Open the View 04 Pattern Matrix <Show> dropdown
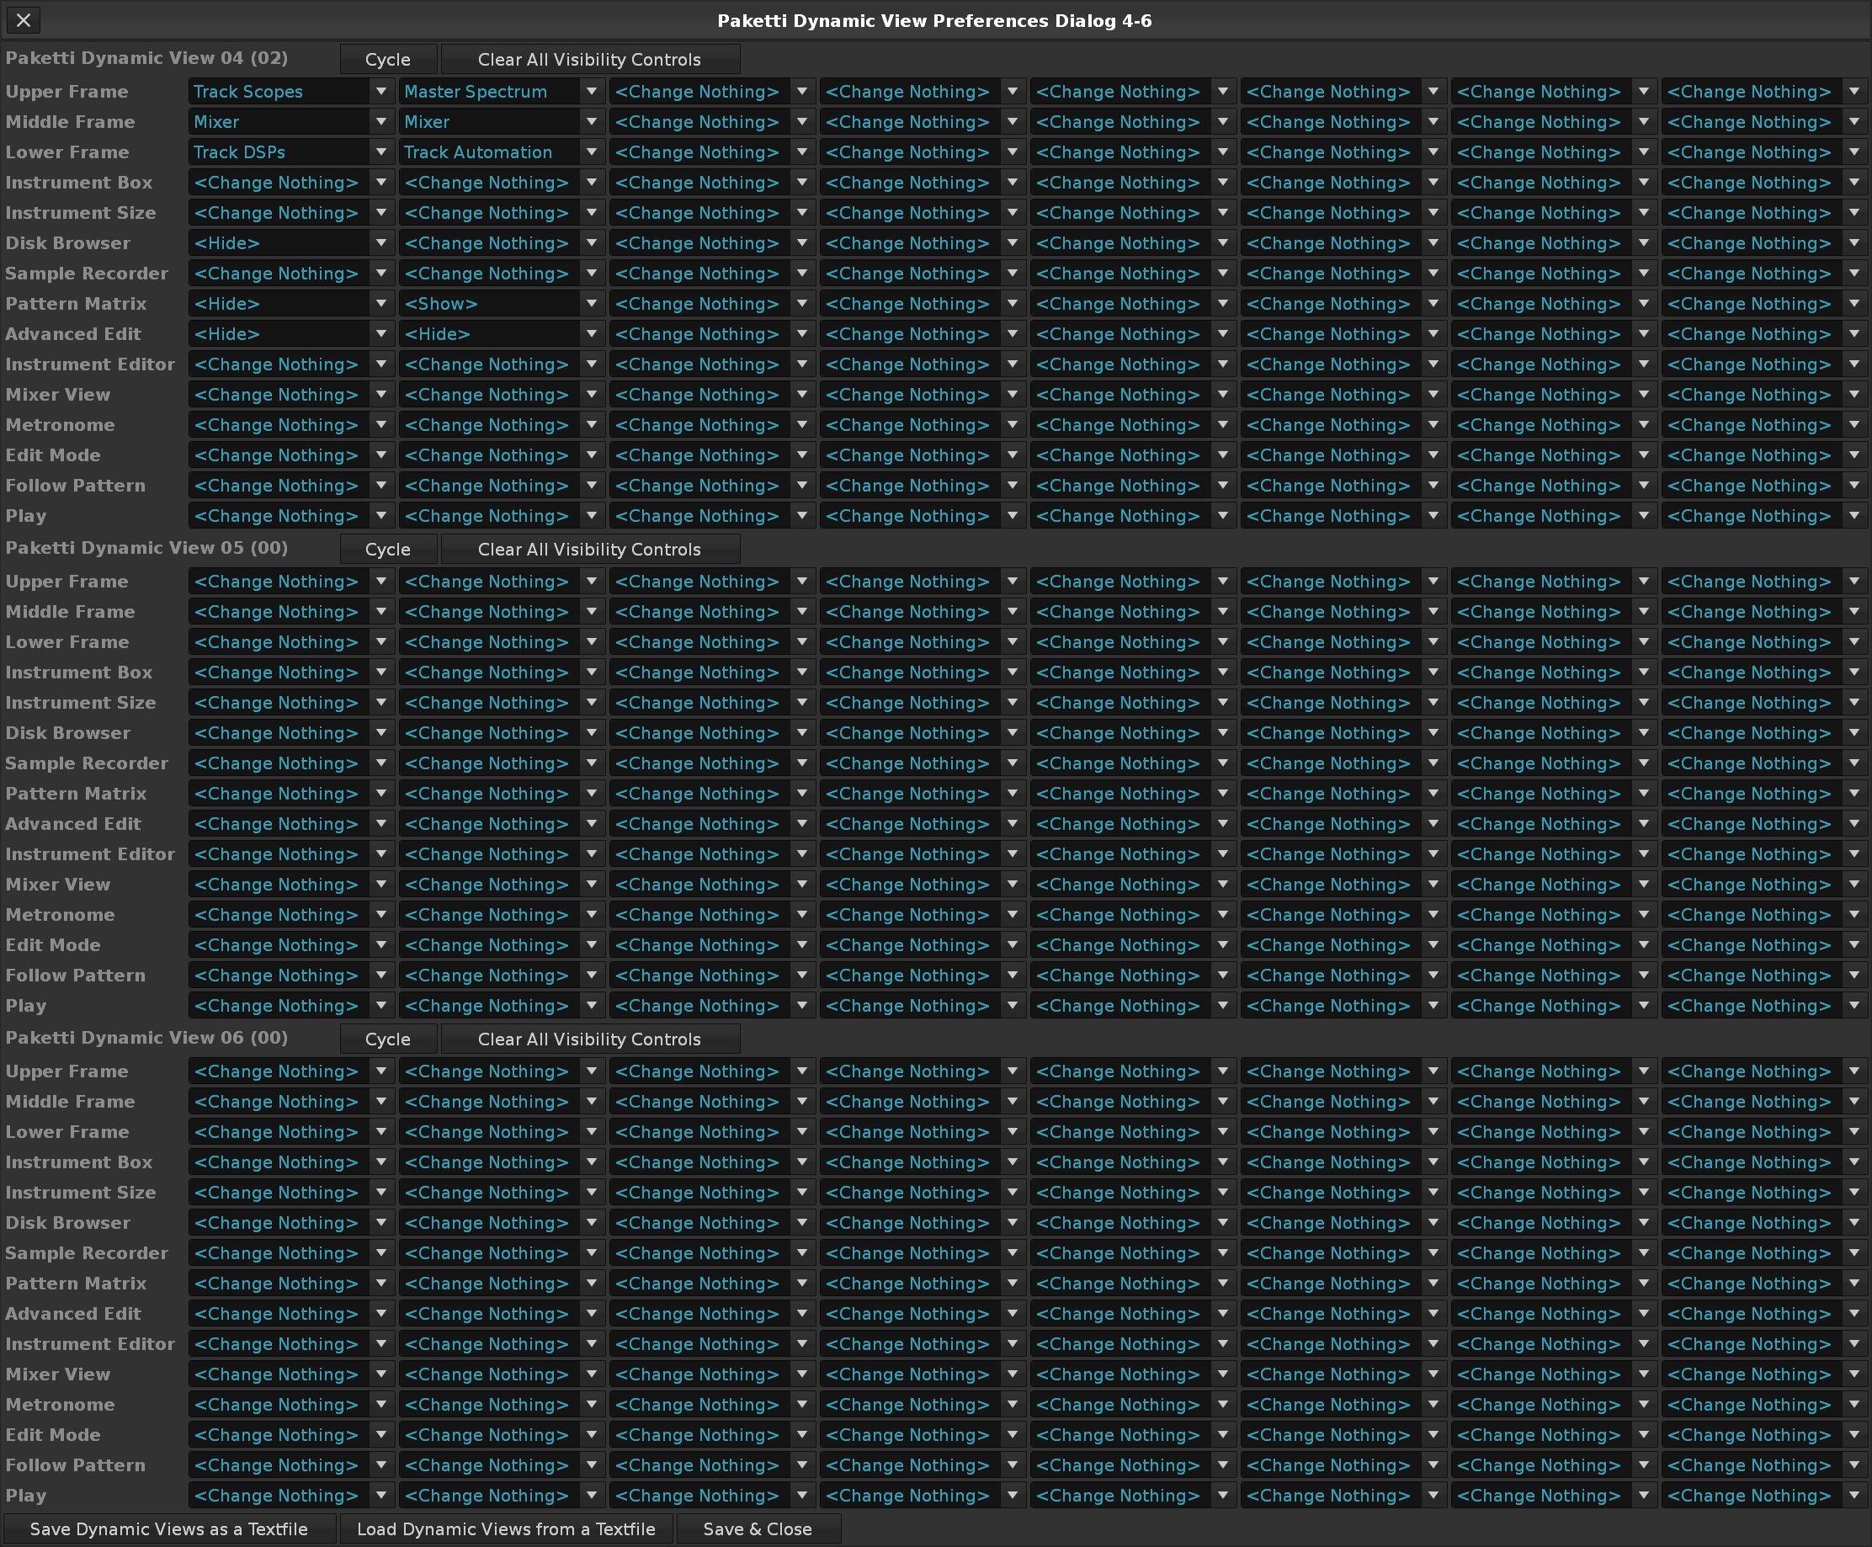 coord(502,304)
